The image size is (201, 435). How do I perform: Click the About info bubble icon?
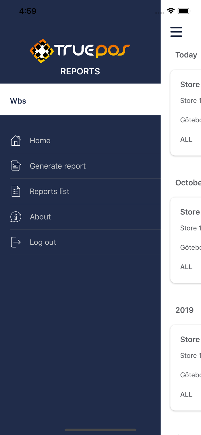pyautogui.click(x=16, y=217)
